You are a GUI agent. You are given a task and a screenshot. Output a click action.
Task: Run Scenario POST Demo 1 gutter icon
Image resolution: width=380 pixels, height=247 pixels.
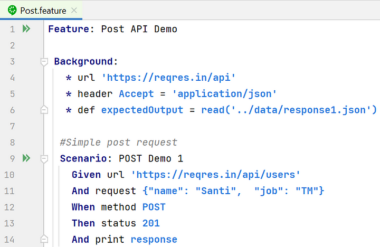point(26,158)
